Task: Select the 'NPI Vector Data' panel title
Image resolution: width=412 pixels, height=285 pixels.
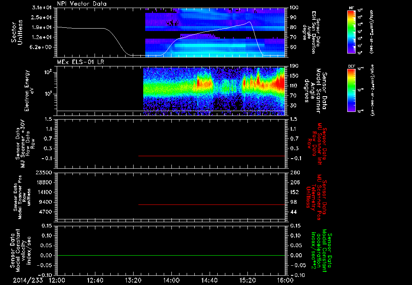Action: click(82, 4)
